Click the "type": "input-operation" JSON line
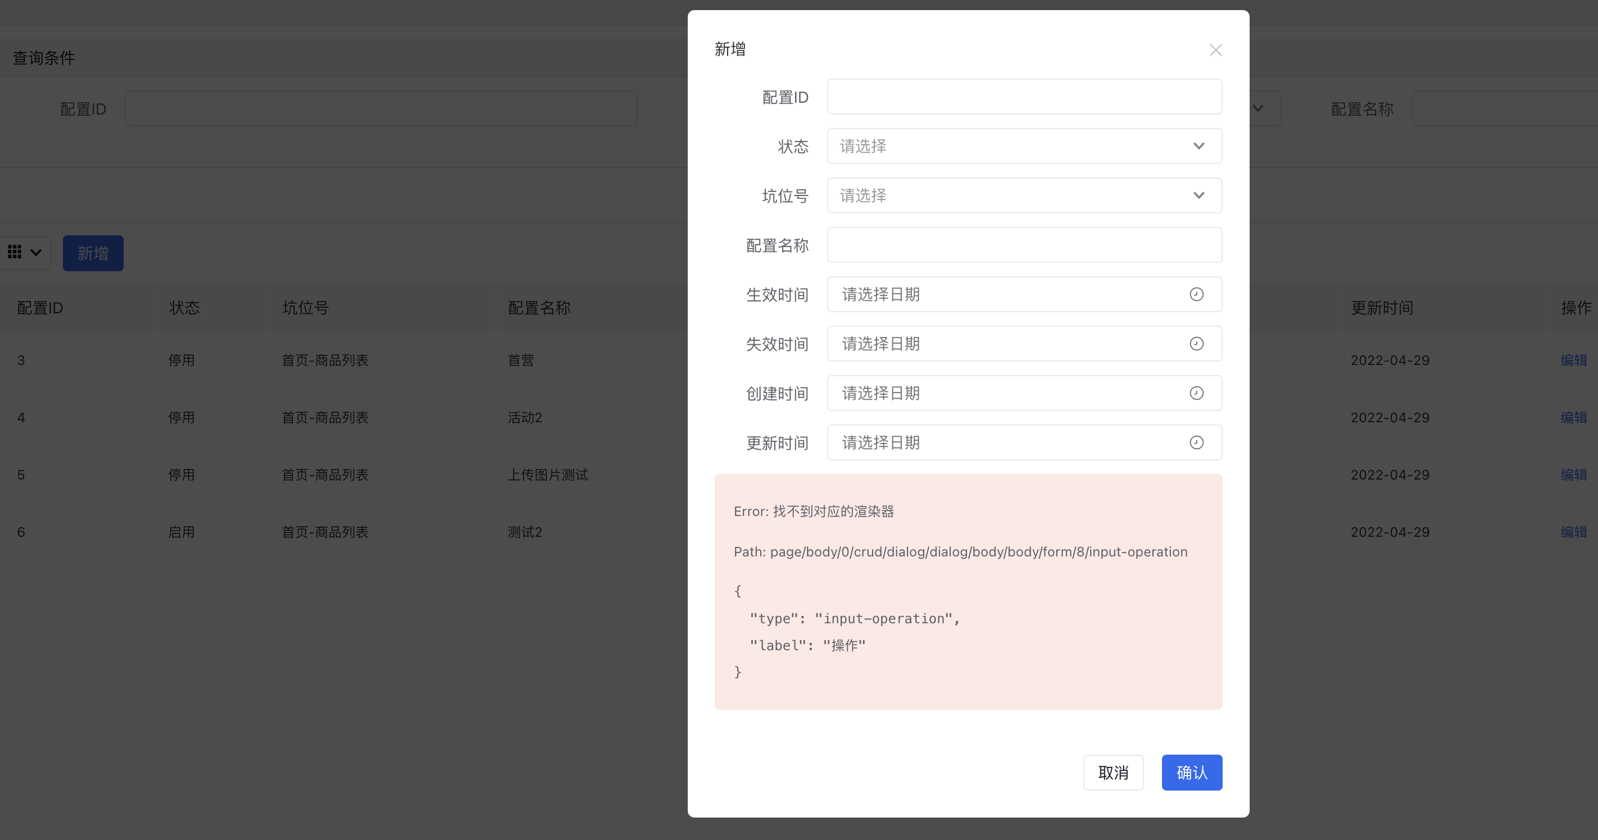This screenshot has height=840, width=1598. click(855, 619)
